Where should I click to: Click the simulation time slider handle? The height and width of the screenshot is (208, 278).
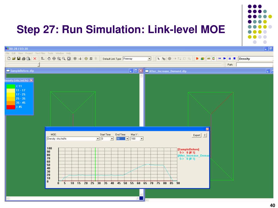[x=39, y=64]
